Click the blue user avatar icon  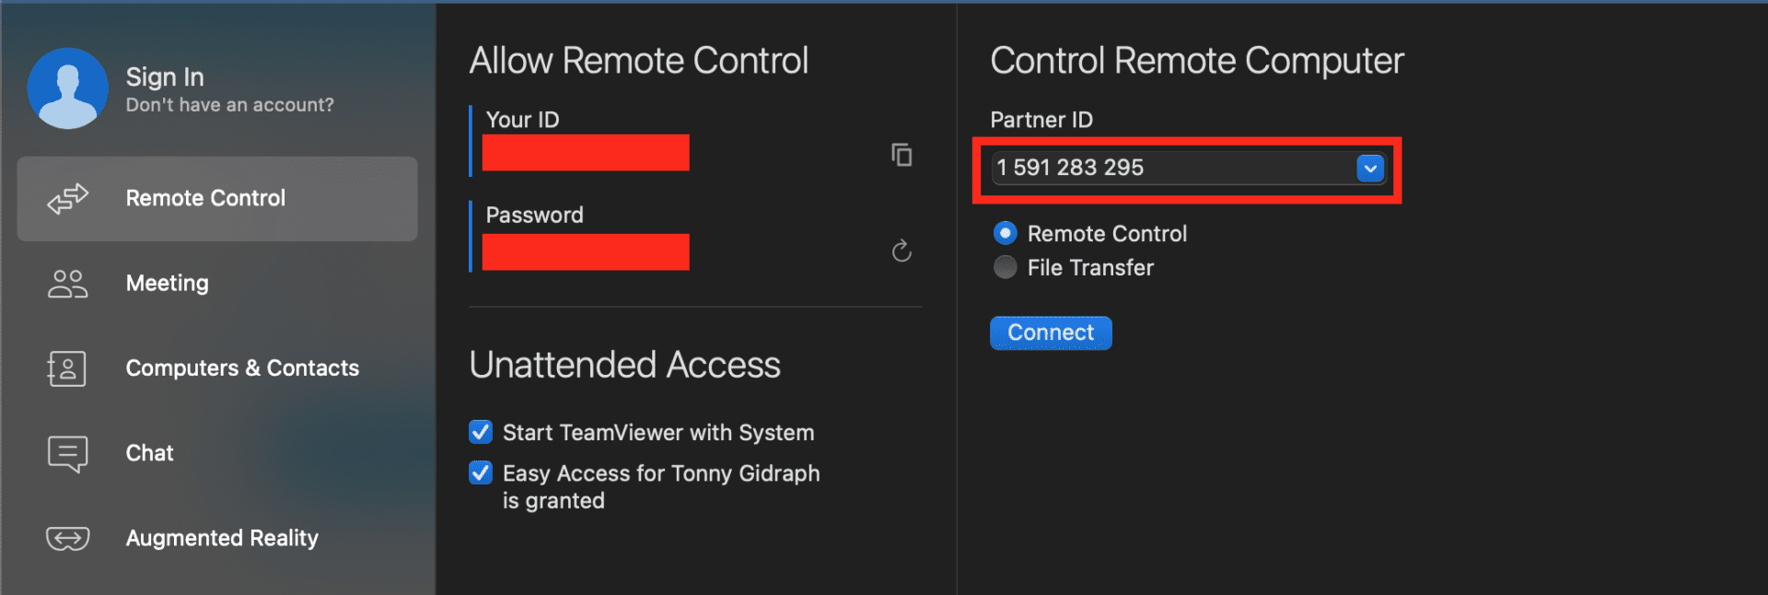pyautogui.click(x=67, y=87)
